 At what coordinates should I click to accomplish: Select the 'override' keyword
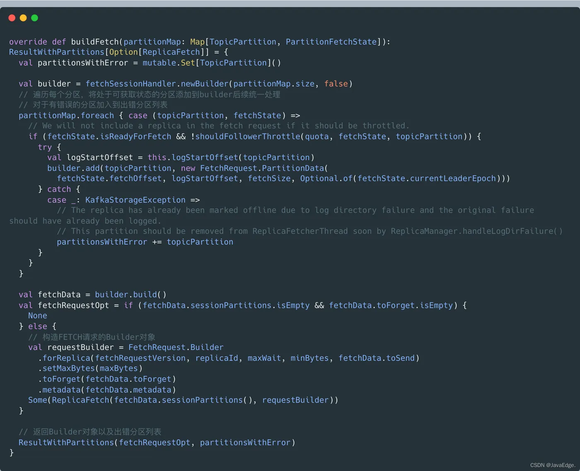coord(28,42)
